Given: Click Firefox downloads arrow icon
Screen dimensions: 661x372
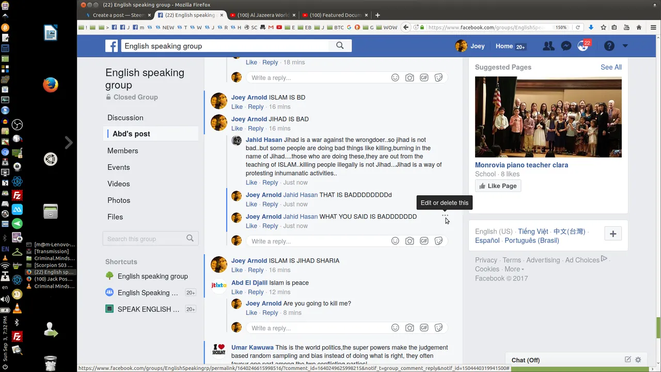Looking at the screenshot, I should point(591,27).
